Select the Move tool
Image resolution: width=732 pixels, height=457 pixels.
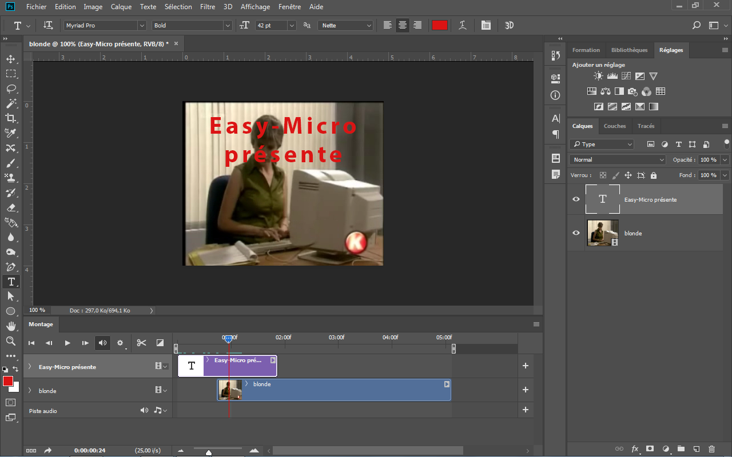point(10,59)
